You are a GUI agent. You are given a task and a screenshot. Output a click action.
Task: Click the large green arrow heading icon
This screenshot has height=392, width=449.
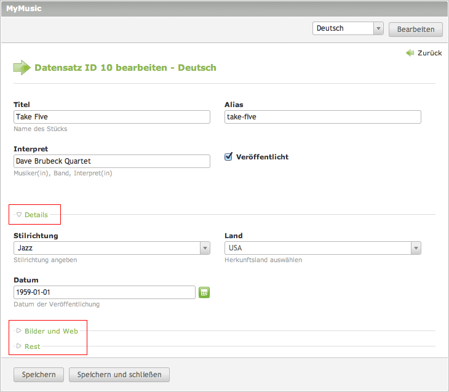(22, 68)
